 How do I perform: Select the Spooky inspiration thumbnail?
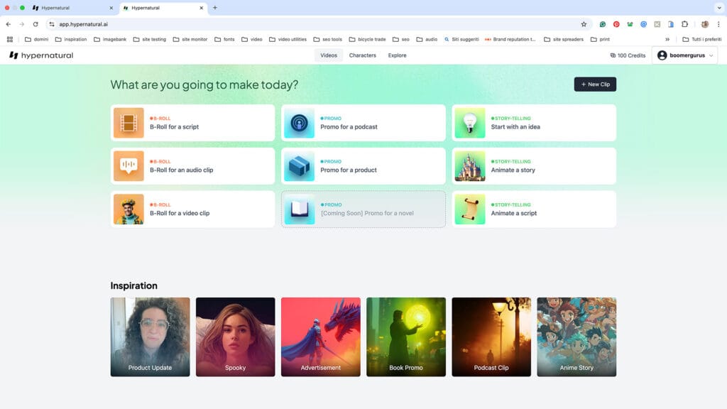point(235,337)
